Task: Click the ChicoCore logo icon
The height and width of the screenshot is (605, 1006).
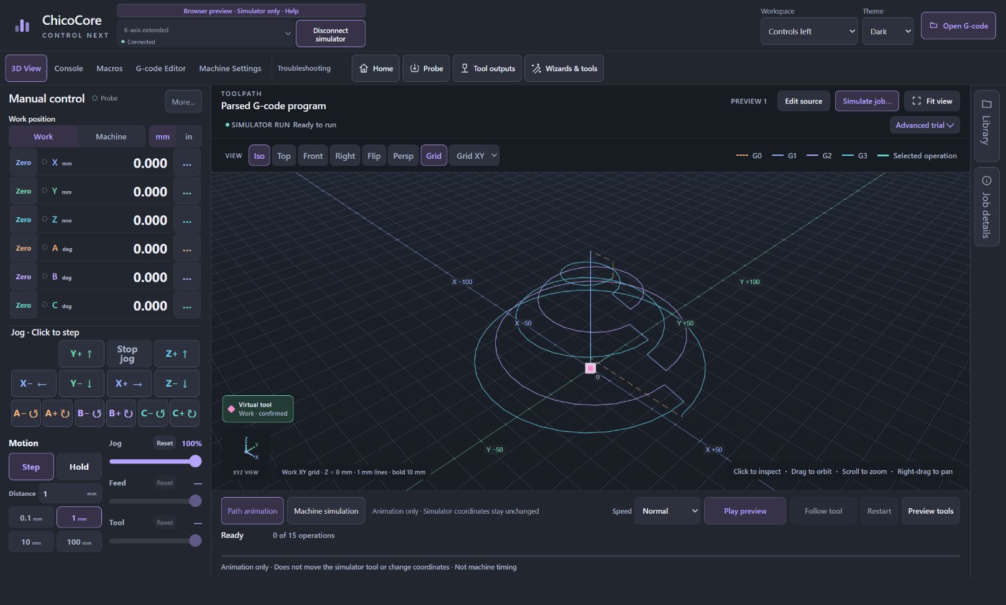Action: point(22,25)
